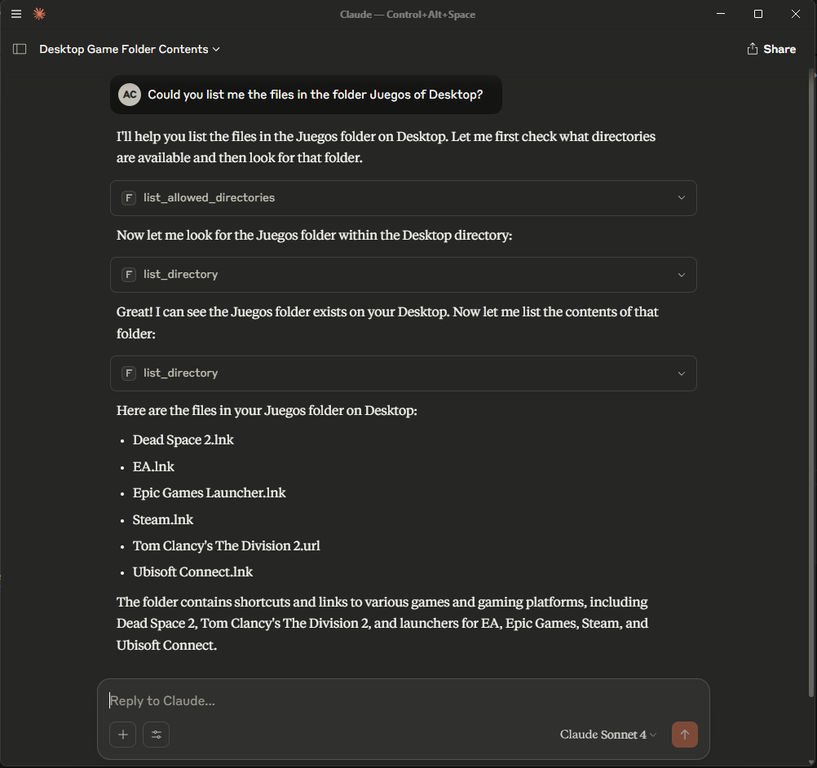Click the vertical scrollbar on the right

point(810,383)
